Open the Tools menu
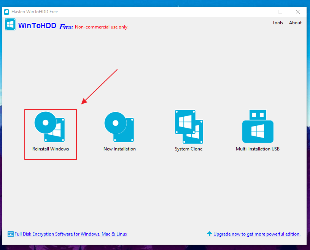 pyautogui.click(x=278, y=23)
